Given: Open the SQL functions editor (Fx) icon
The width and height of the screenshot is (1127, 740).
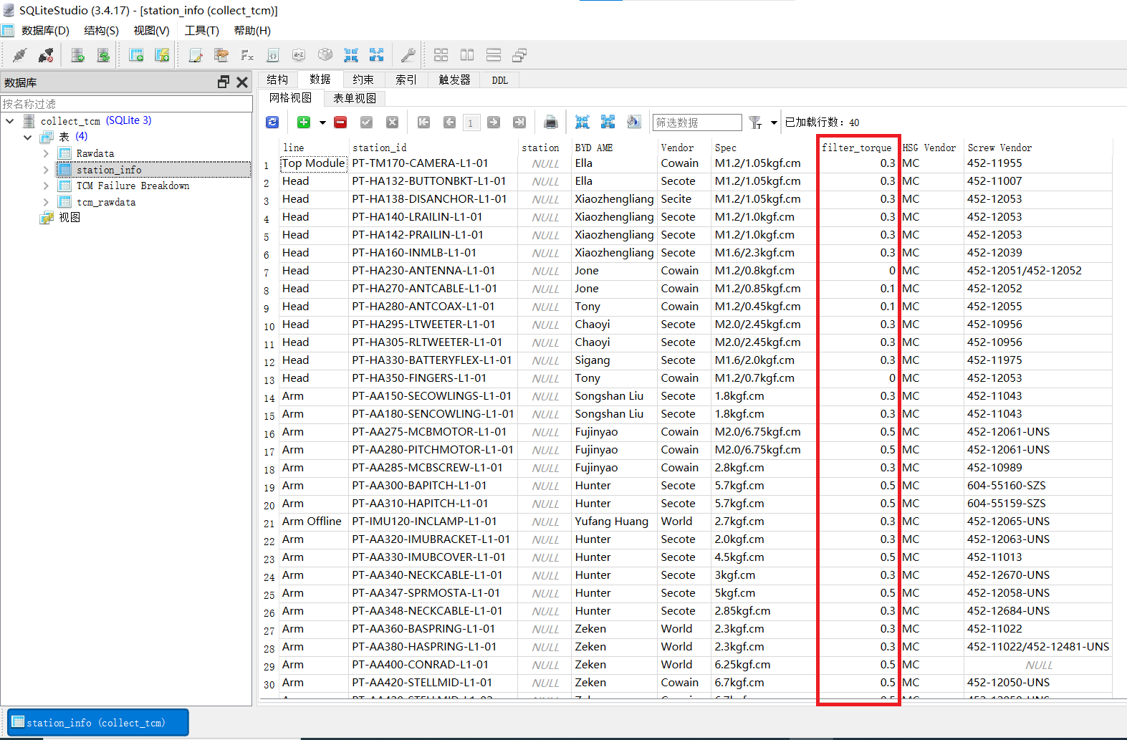Looking at the screenshot, I should click(x=247, y=55).
